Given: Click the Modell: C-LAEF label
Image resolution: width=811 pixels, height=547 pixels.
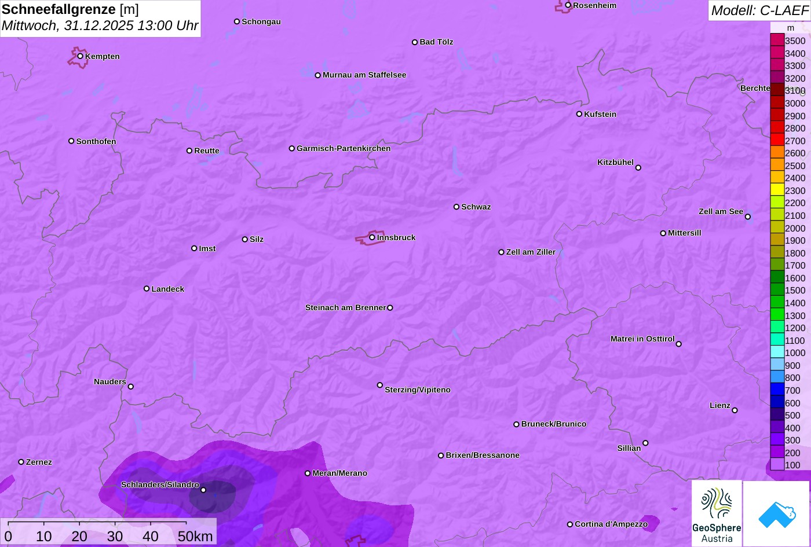Looking at the screenshot, I should pyautogui.click(x=759, y=10).
